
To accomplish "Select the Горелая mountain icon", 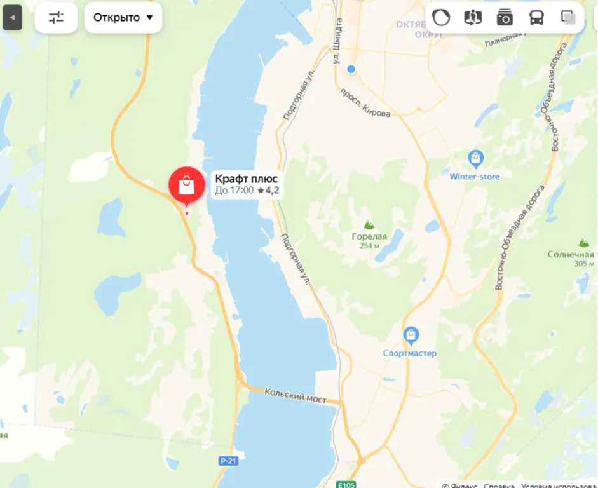I will click(x=369, y=224).
